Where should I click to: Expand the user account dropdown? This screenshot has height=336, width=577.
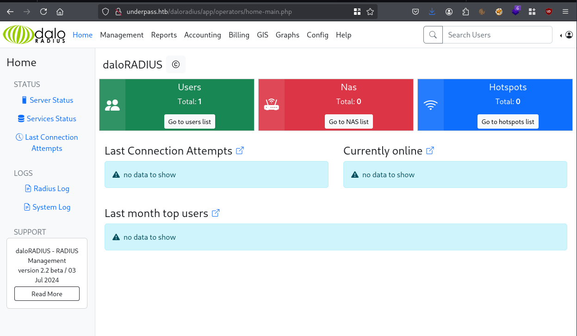coord(566,35)
